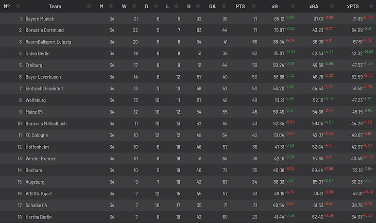Sort by losses using L column arrows

click(177, 6)
